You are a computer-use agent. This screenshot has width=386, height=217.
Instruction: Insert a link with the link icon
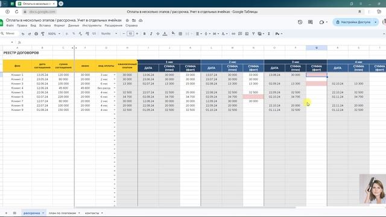click(x=233, y=34)
